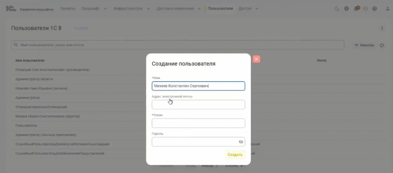Open the Проекты menu item
393x173 pixels.
[x=68, y=8]
